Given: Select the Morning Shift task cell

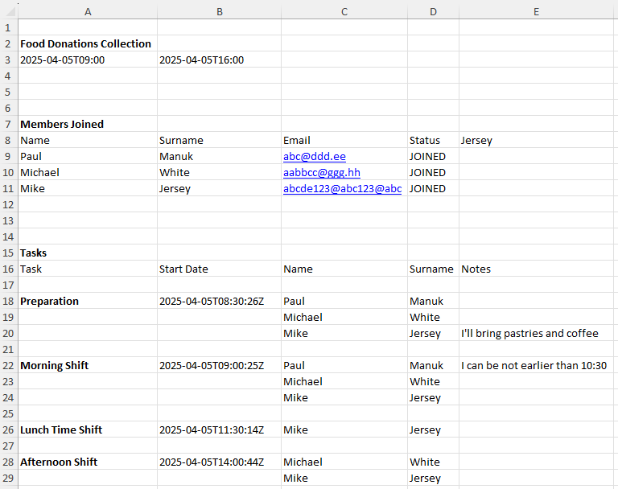Looking at the screenshot, I should coord(55,365).
